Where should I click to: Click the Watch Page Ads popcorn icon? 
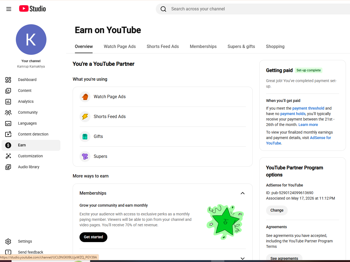[85, 97]
